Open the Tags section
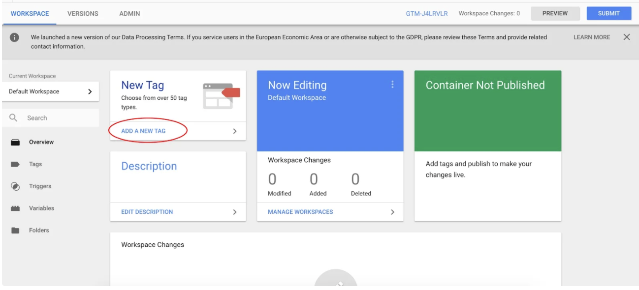639x290 pixels. [x=35, y=164]
